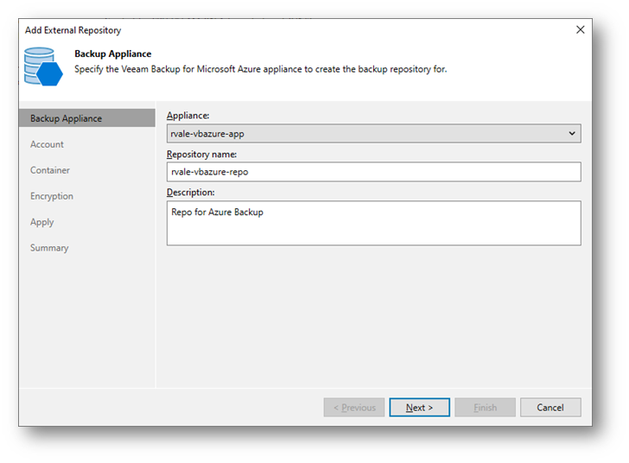Select the Backup Appliance wizard step
The height and width of the screenshot is (463, 629).
66,118
